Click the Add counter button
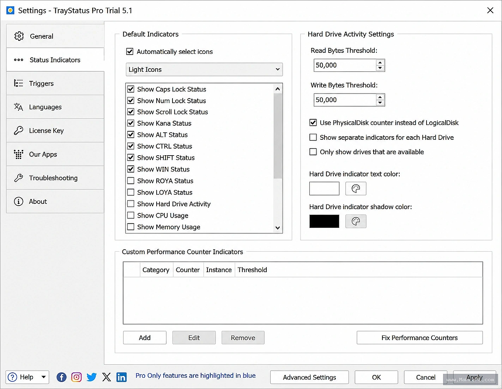Image resolution: width=502 pixels, height=389 pixels. click(145, 338)
